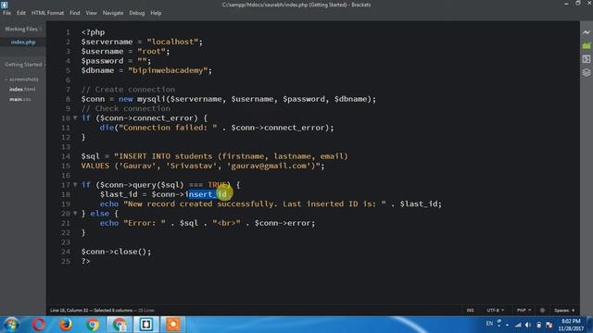The image size is (593, 333).
Task: Click the linting status circle icon
Action: point(542,311)
